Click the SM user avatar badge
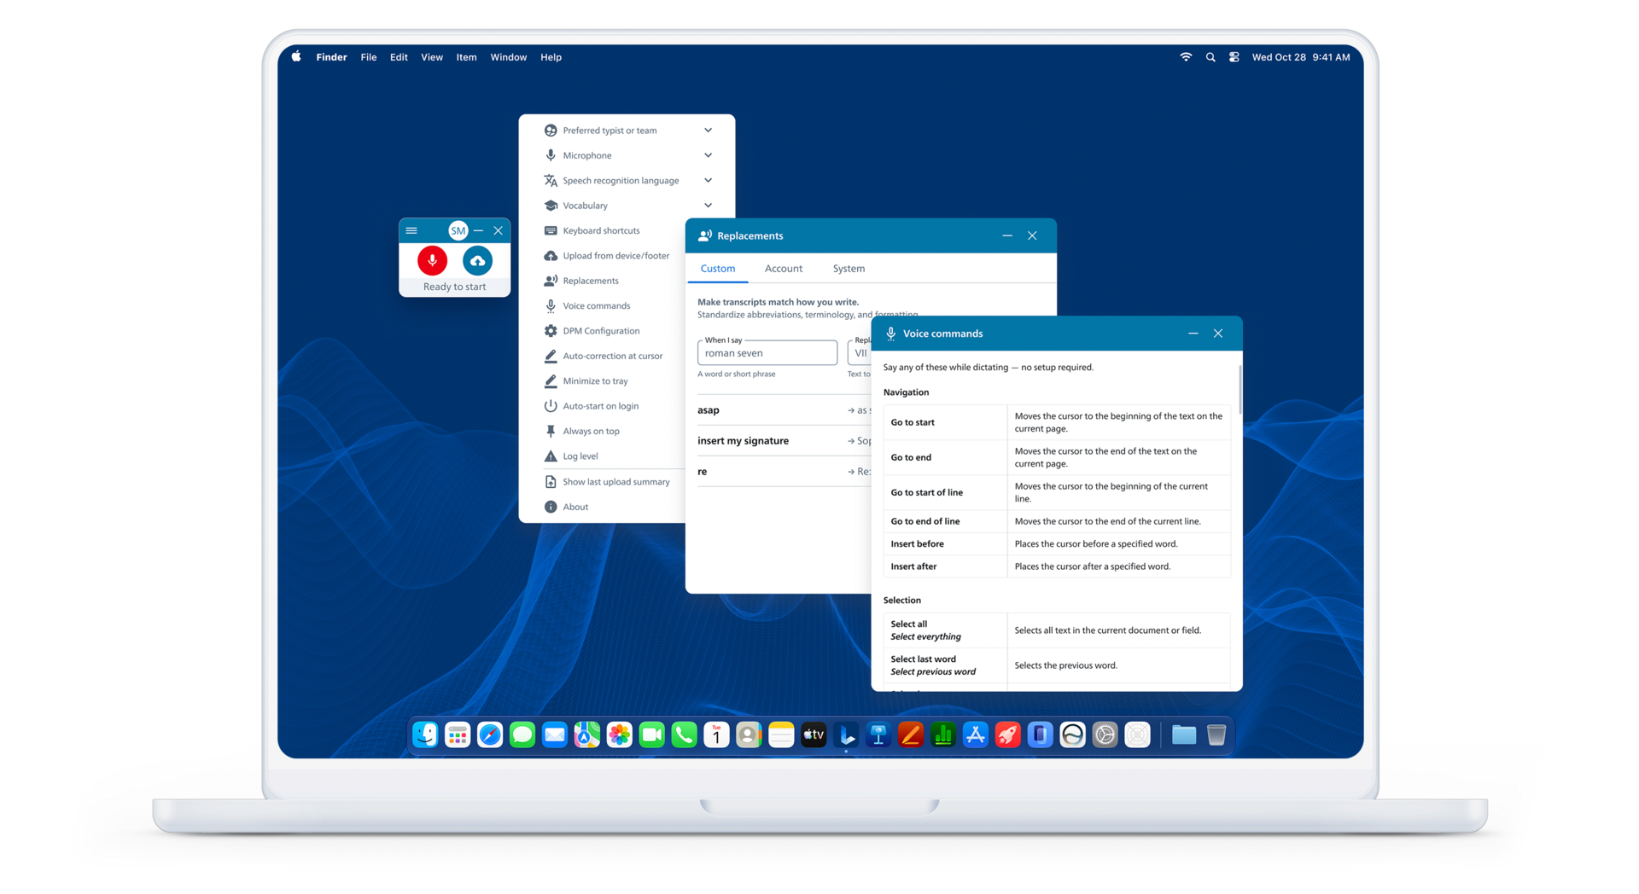The width and height of the screenshot is (1639, 894). coord(458,230)
